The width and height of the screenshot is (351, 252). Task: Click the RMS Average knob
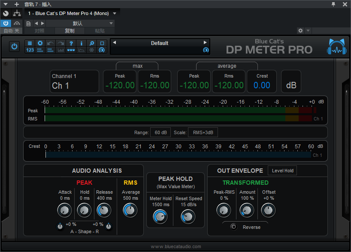(130, 210)
